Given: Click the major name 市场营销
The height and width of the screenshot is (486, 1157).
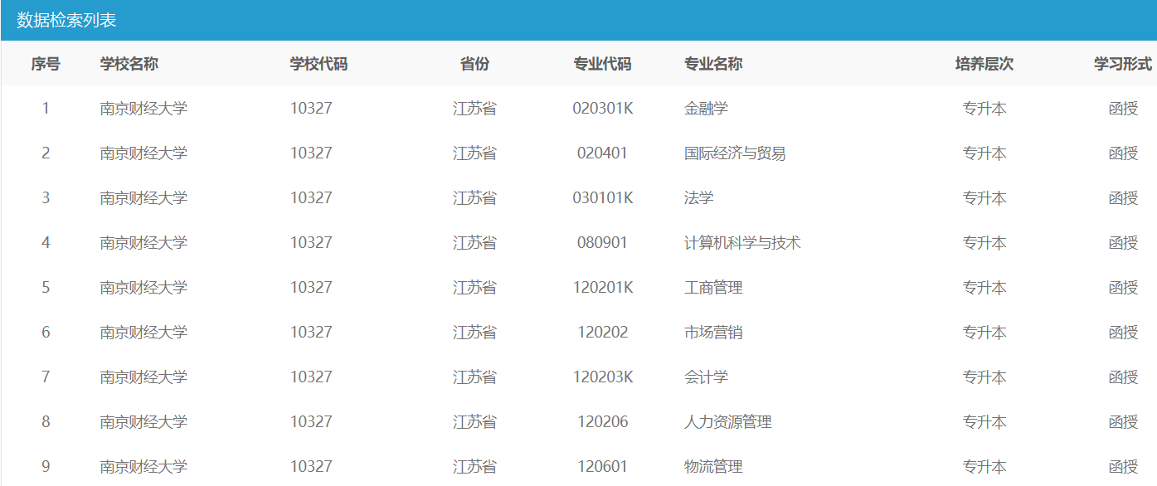Looking at the screenshot, I should click(713, 333).
